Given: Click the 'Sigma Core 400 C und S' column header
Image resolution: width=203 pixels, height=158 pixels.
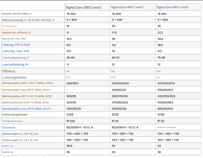Looking at the screenshot, I should pyautogui.click(x=127, y=7).
